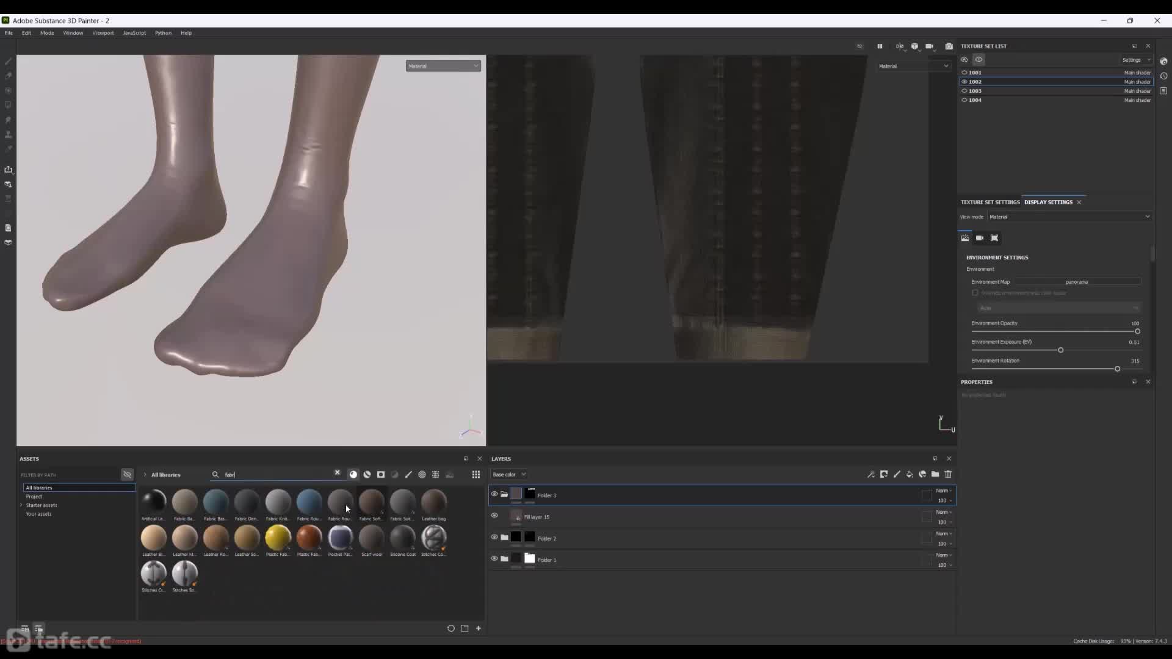This screenshot has height=659, width=1172.
Task: Refresh the assets library
Action: point(451,628)
